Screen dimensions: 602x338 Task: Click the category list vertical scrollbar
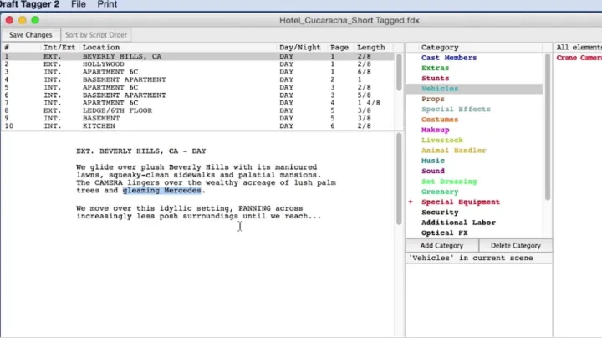[x=548, y=125]
